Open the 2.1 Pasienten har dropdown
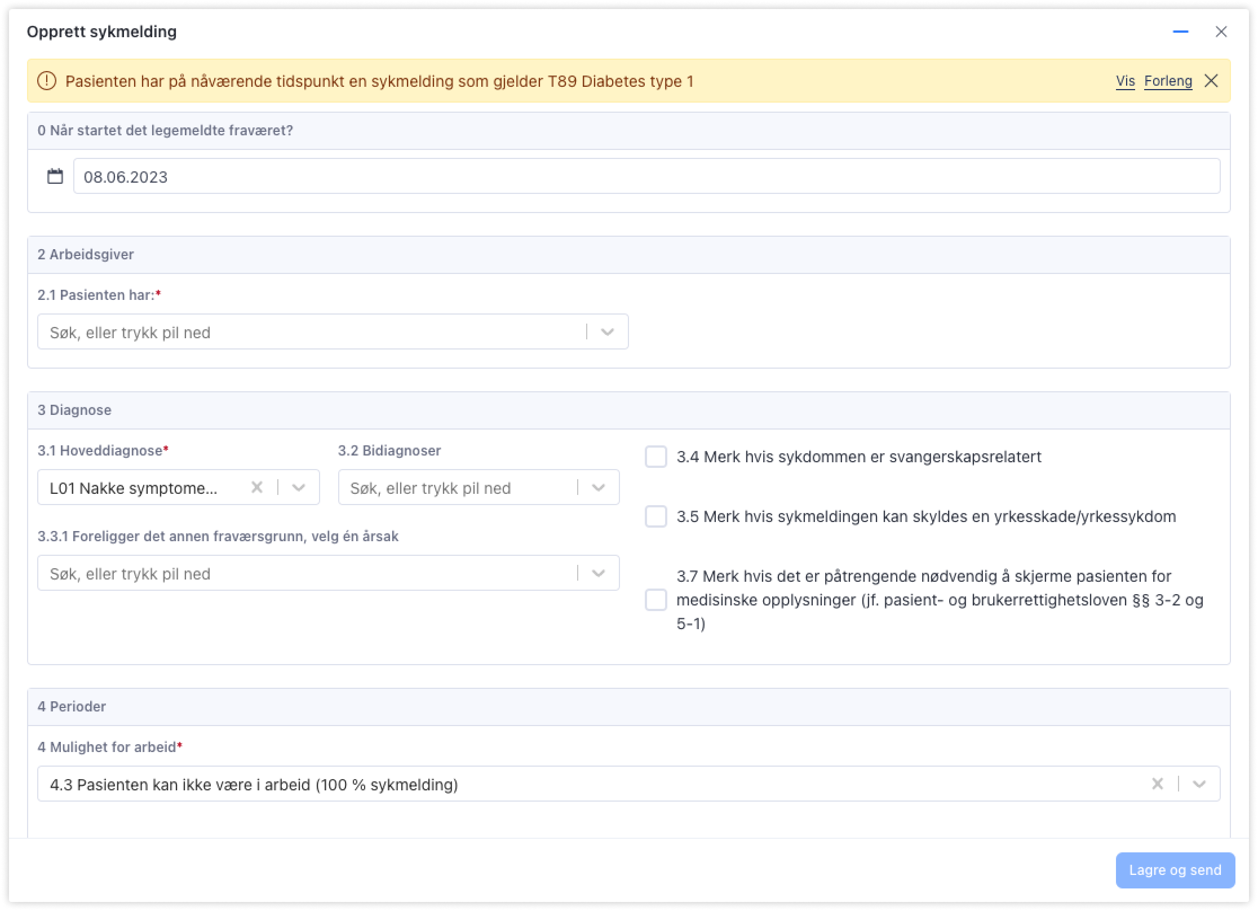Viewport: 1258px width, 911px height. pyautogui.click(x=333, y=332)
